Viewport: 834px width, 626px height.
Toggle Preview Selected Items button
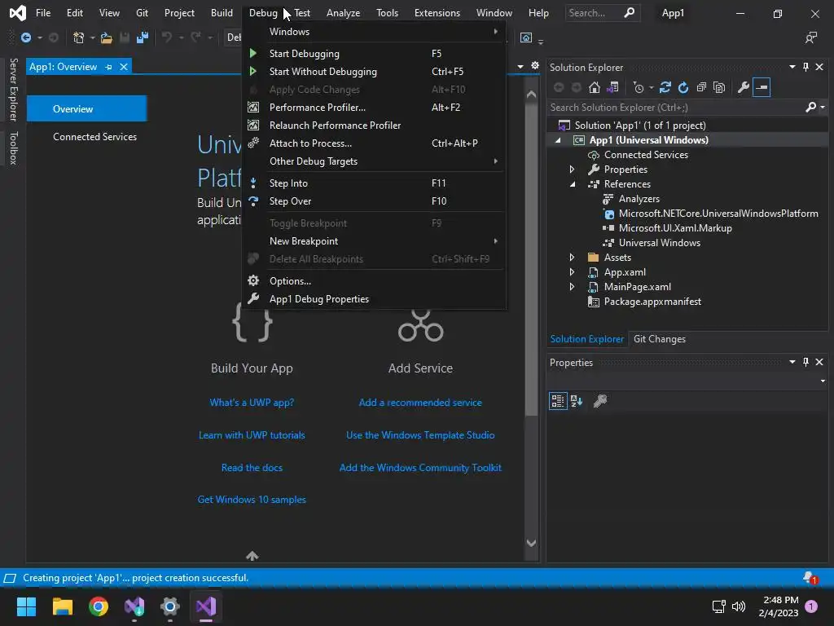762,87
